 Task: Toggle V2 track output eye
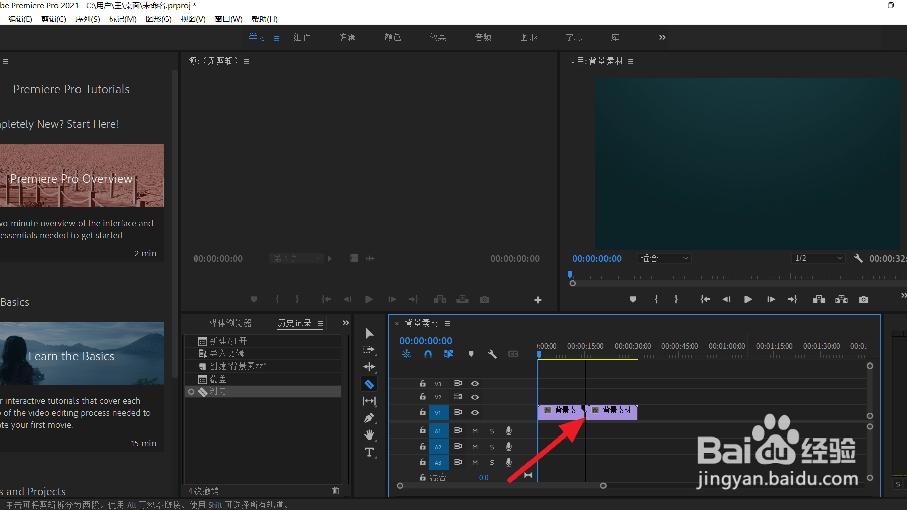(475, 397)
